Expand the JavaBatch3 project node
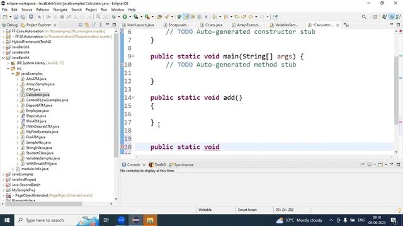The height and width of the screenshot is (226, 403). click(3, 47)
